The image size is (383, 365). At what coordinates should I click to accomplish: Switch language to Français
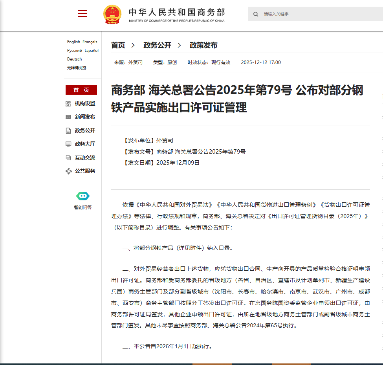click(x=90, y=42)
